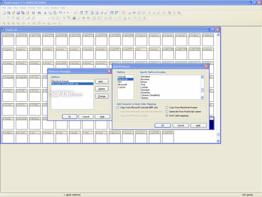Click the Test font icon with green dot
Viewport: 262px width, 197px height.
click(117, 13)
